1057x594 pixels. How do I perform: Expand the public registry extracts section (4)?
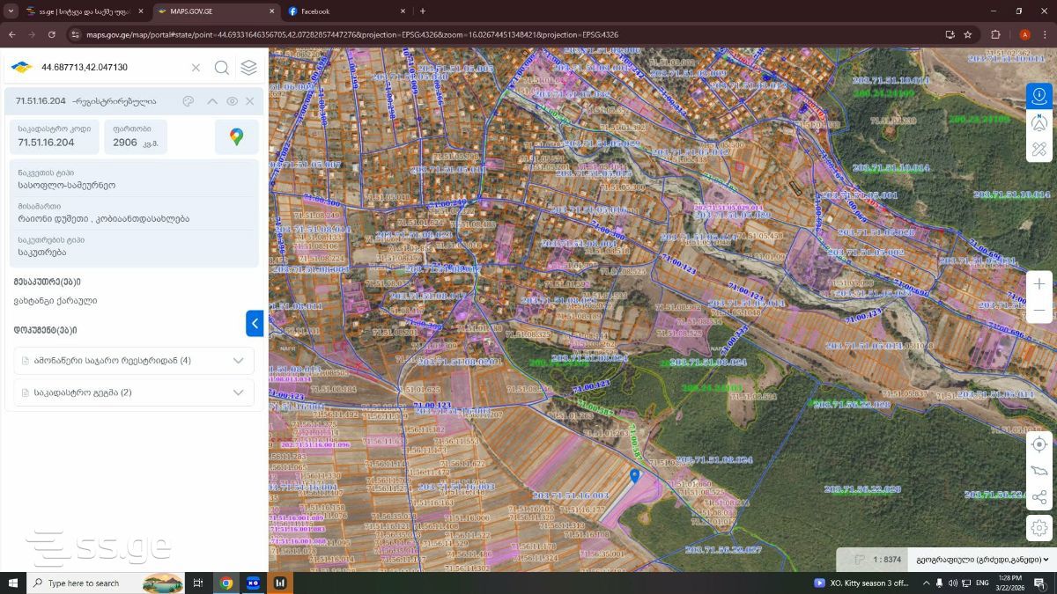pyautogui.click(x=134, y=361)
